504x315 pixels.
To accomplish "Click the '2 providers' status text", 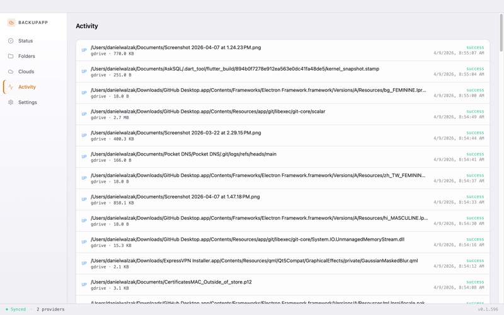I will click(x=50, y=309).
